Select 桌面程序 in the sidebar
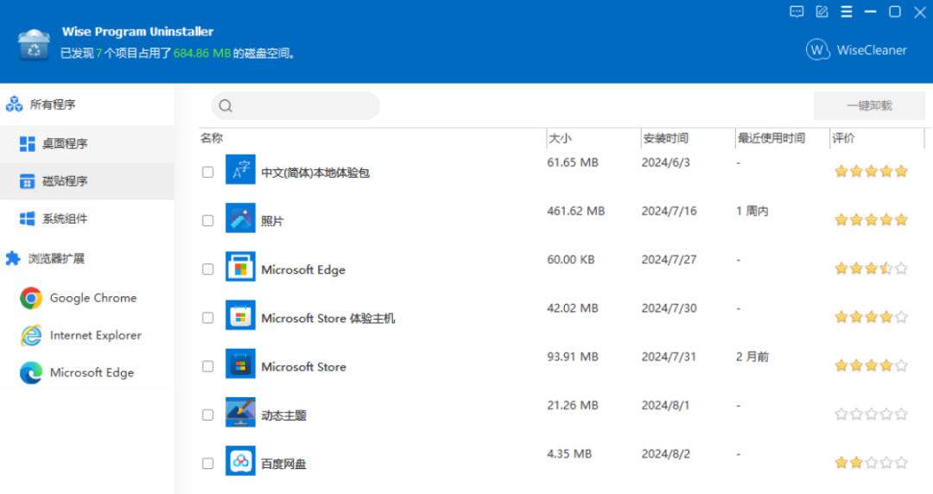Viewport: 933px width, 494px height. [x=87, y=143]
